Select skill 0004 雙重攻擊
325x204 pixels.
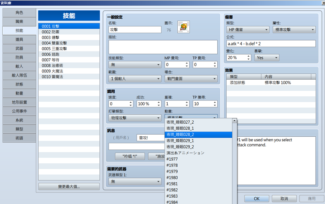(x=69, y=43)
